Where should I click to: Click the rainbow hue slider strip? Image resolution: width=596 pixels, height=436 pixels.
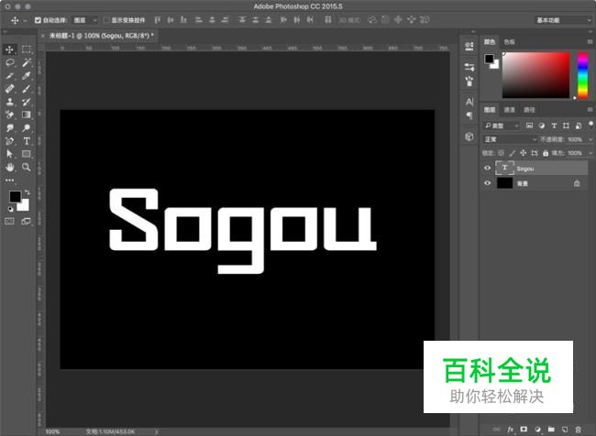tap(581, 74)
